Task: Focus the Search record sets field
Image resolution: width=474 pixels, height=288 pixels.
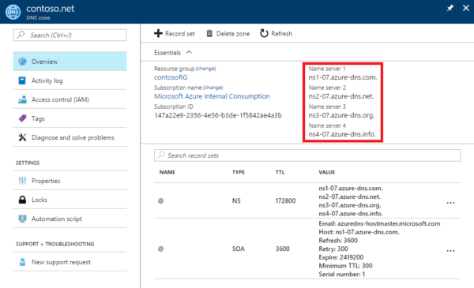Action: click(307, 155)
